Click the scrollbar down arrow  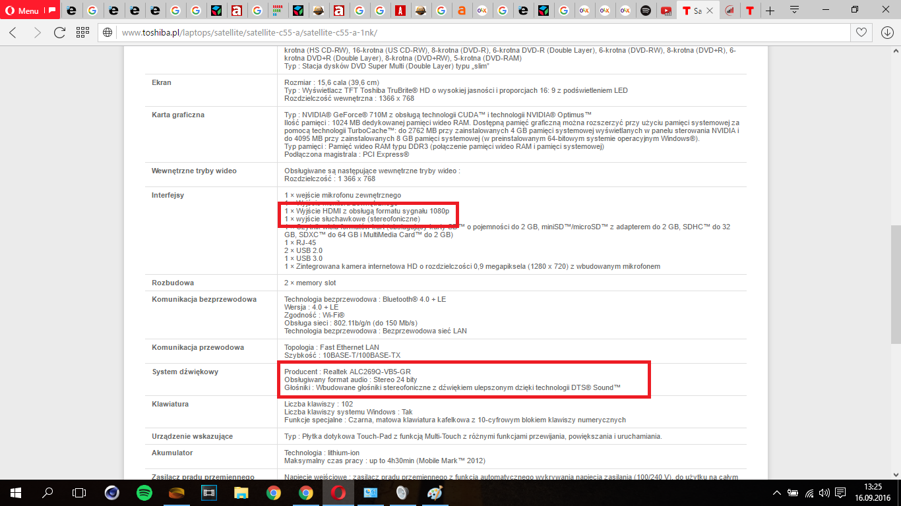[895, 474]
